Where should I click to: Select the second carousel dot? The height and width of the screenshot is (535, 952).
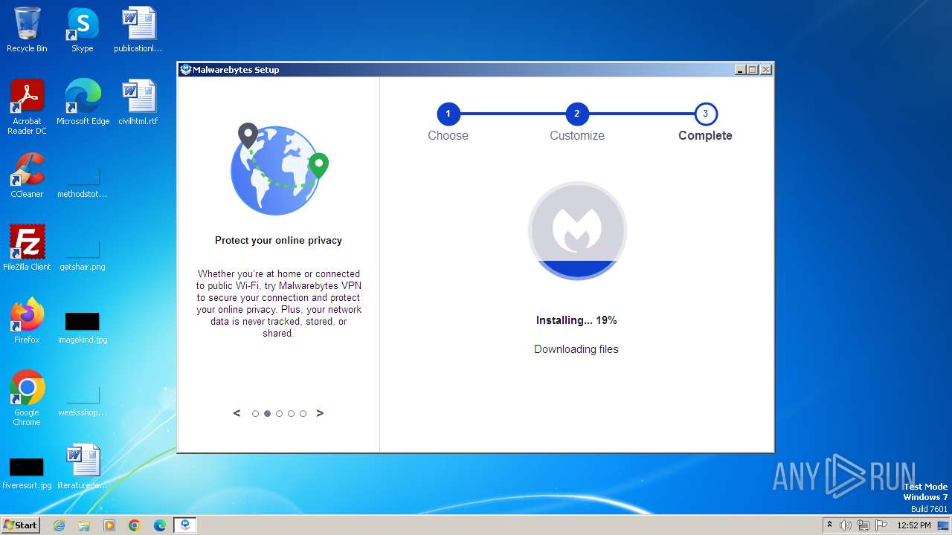tap(267, 414)
